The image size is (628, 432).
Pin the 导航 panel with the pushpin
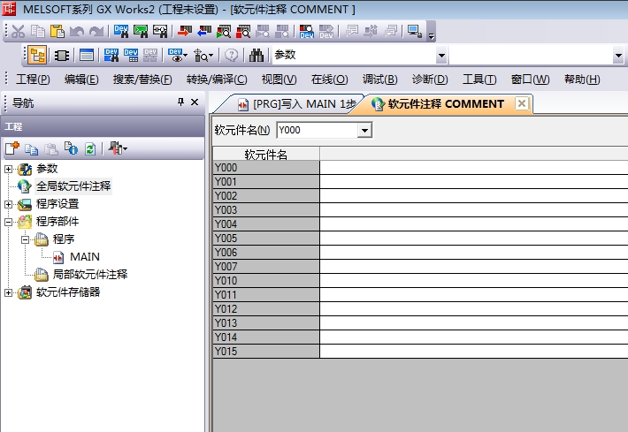[181, 102]
